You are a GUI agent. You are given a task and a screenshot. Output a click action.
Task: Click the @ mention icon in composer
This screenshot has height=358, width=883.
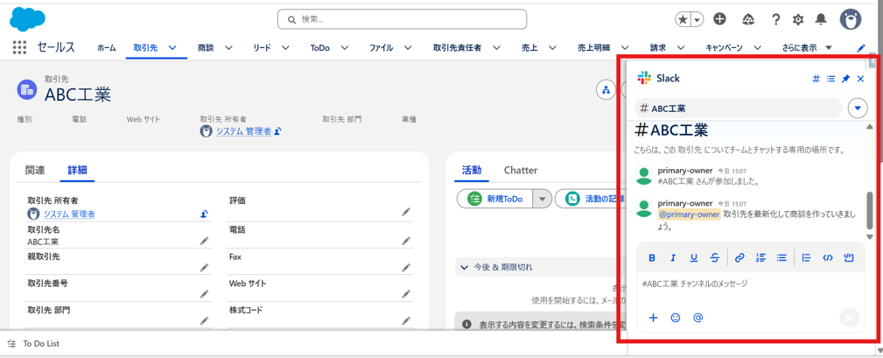pos(697,318)
